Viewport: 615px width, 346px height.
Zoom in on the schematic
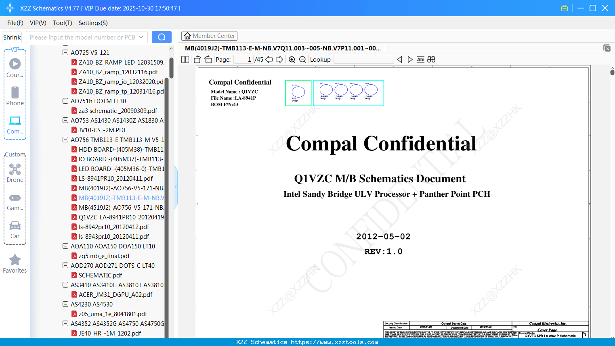(x=292, y=59)
